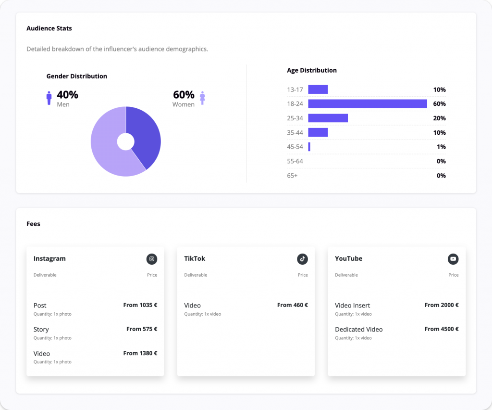Select the Instagram Post deliverable
Screen dimensions: 492x410
pyautogui.click(x=40, y=306)
